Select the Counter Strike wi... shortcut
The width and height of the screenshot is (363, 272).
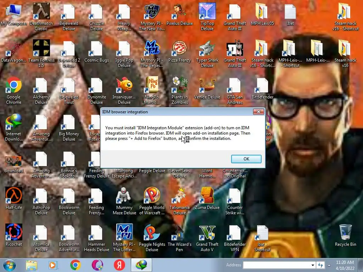click(x=235, y=201)
